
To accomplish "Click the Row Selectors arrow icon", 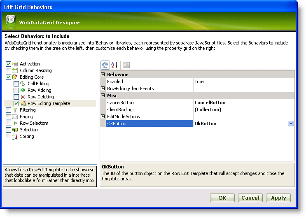I will coord(16,123).
